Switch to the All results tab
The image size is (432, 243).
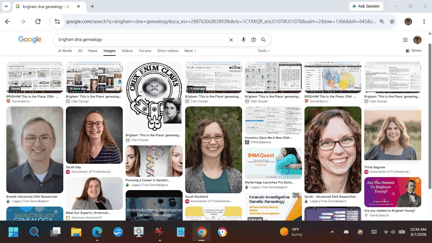tap(80, 51)
